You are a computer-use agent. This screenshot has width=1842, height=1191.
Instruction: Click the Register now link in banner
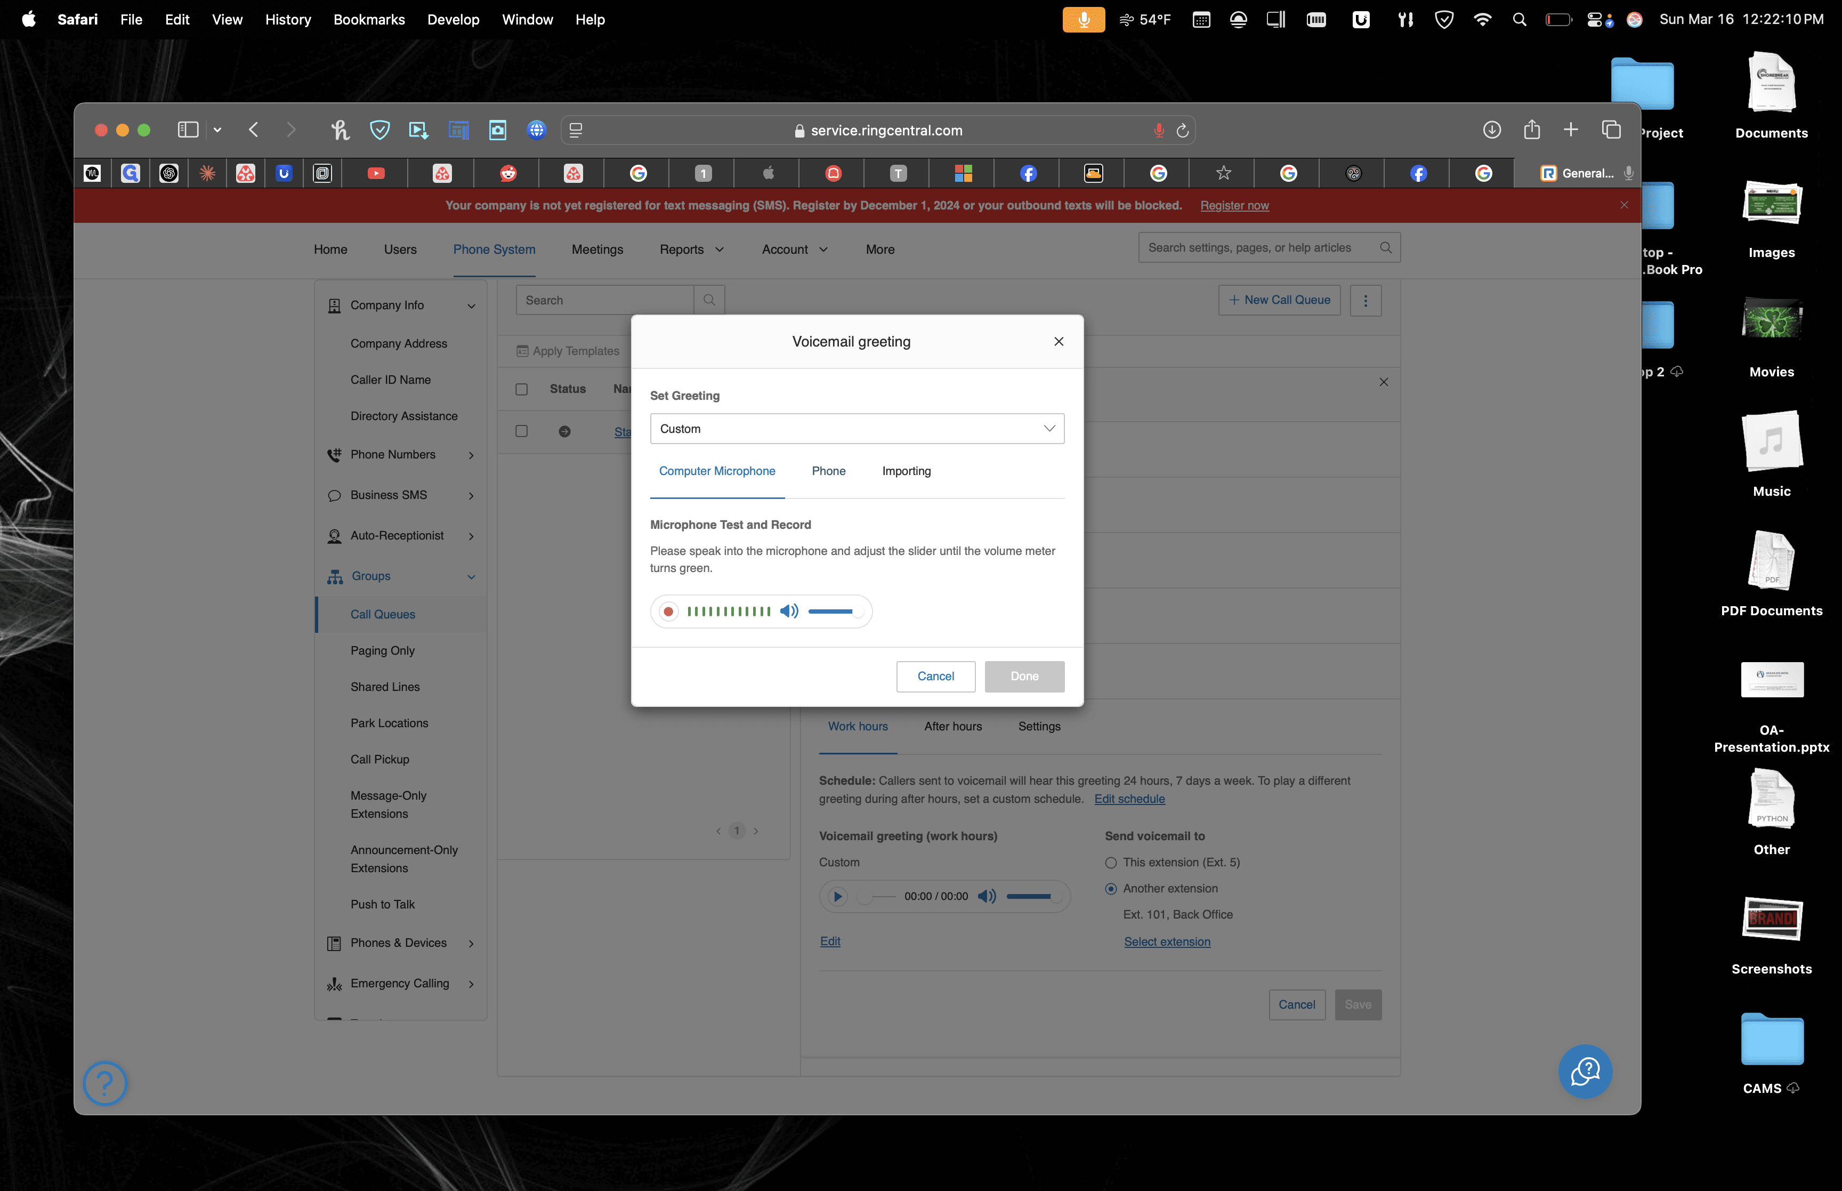click(1234, 206)
